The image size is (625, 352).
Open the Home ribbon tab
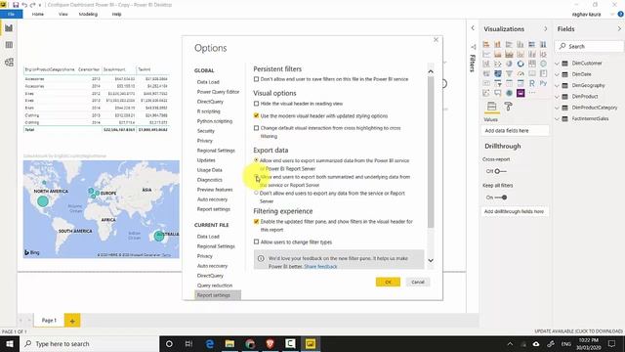(38, 14)
